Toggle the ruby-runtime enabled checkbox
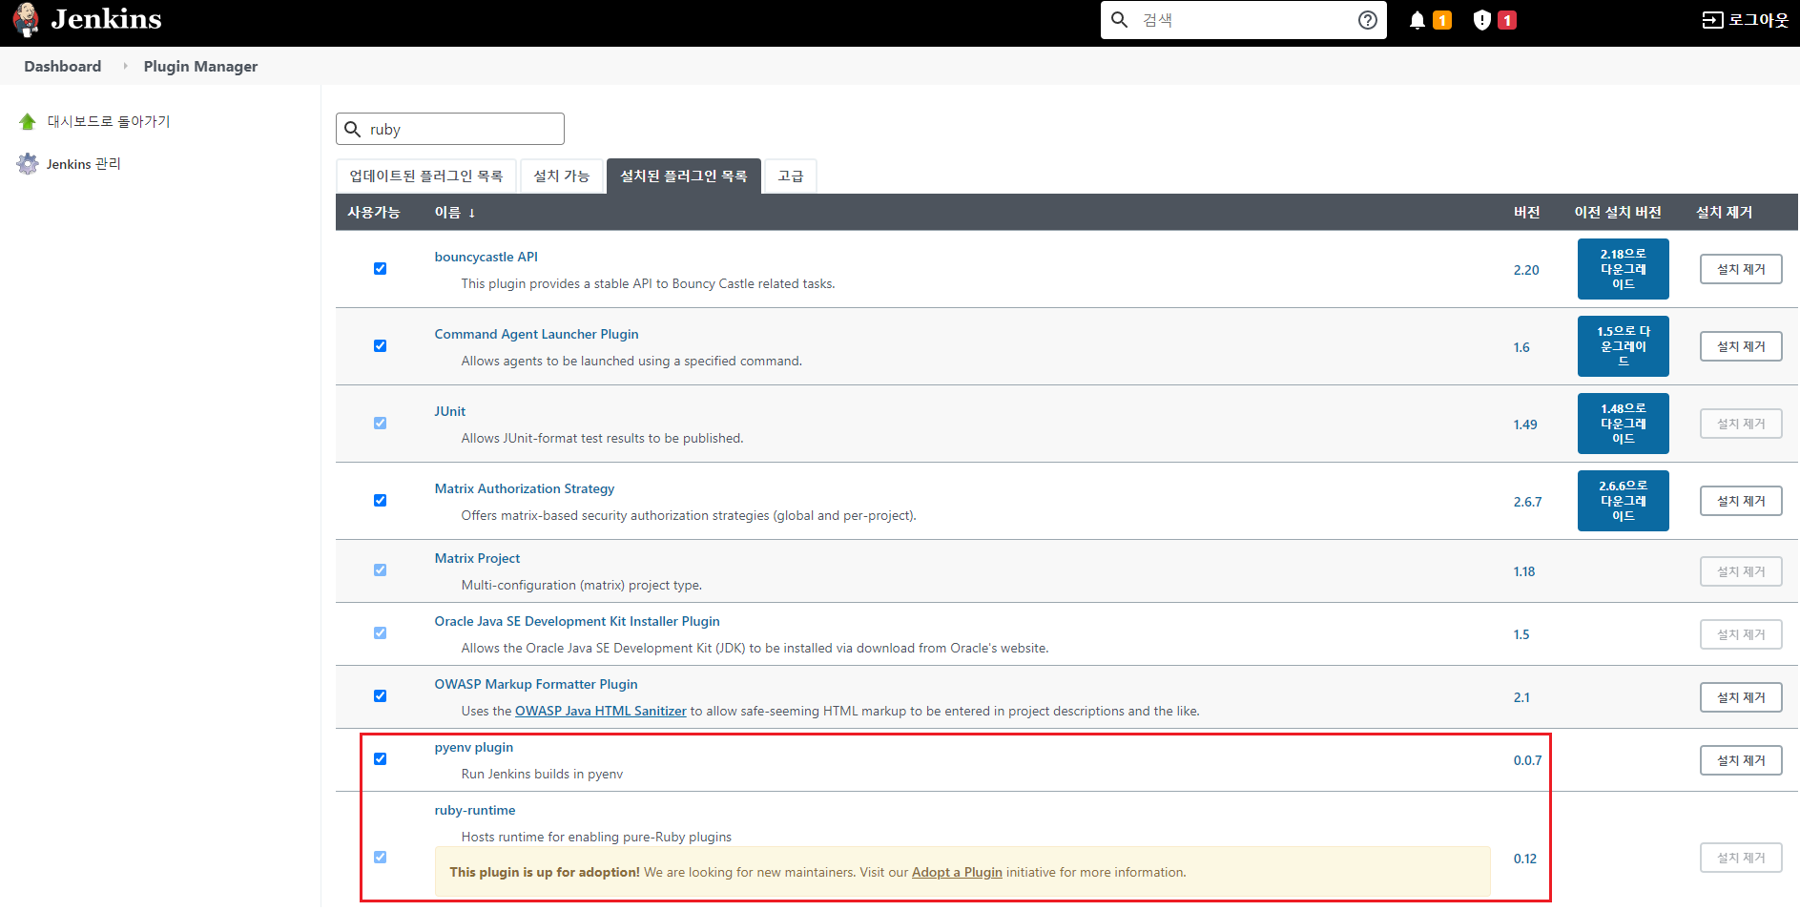This screenshot has height=911, width=1800. pyautogui.click(x=380, y=857)
